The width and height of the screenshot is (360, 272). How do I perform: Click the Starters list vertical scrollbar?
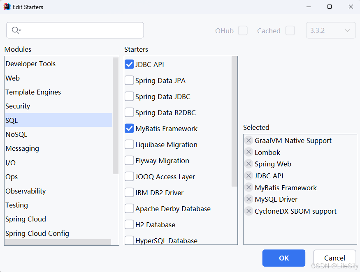[x=235, y=121]
